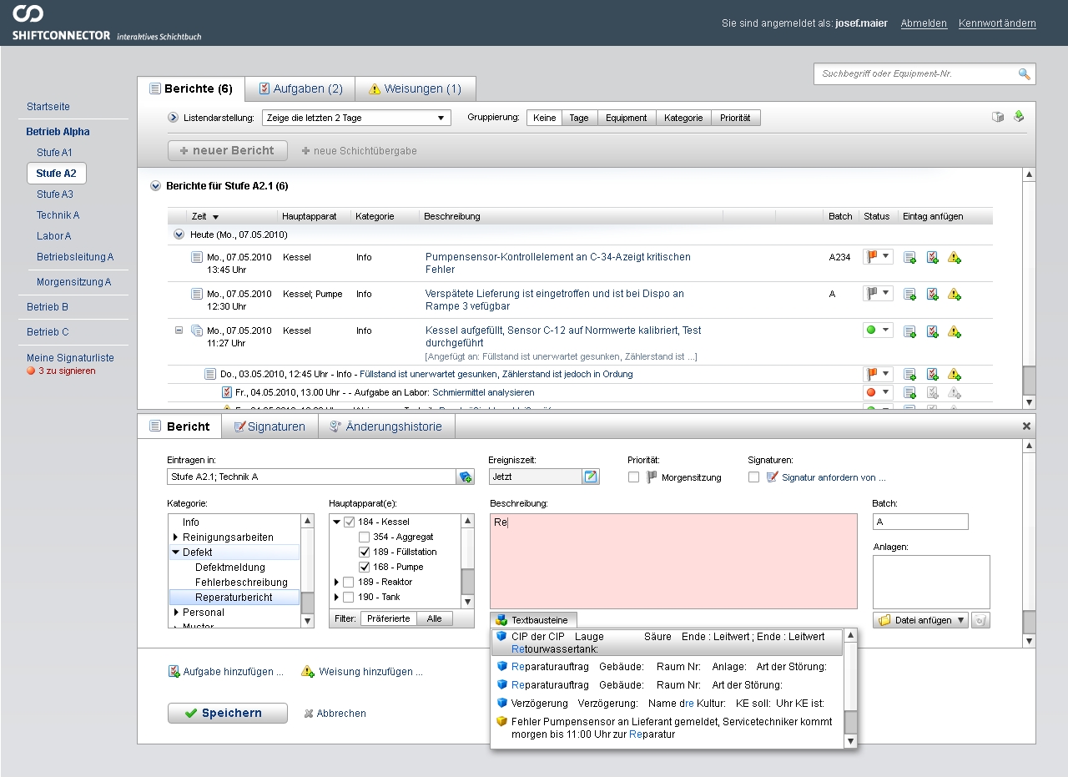Image resolution: width=1068 pixels, height=777 pixels.
Task: Collapse the 11:27 Uhr row's attached entries
Action: pos(179,330)
